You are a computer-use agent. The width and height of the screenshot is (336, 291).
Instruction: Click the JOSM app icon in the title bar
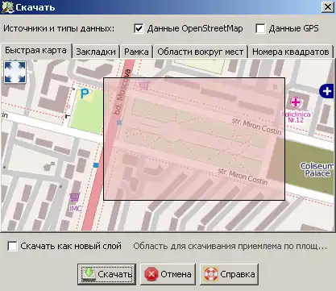(x=7, y=7)
